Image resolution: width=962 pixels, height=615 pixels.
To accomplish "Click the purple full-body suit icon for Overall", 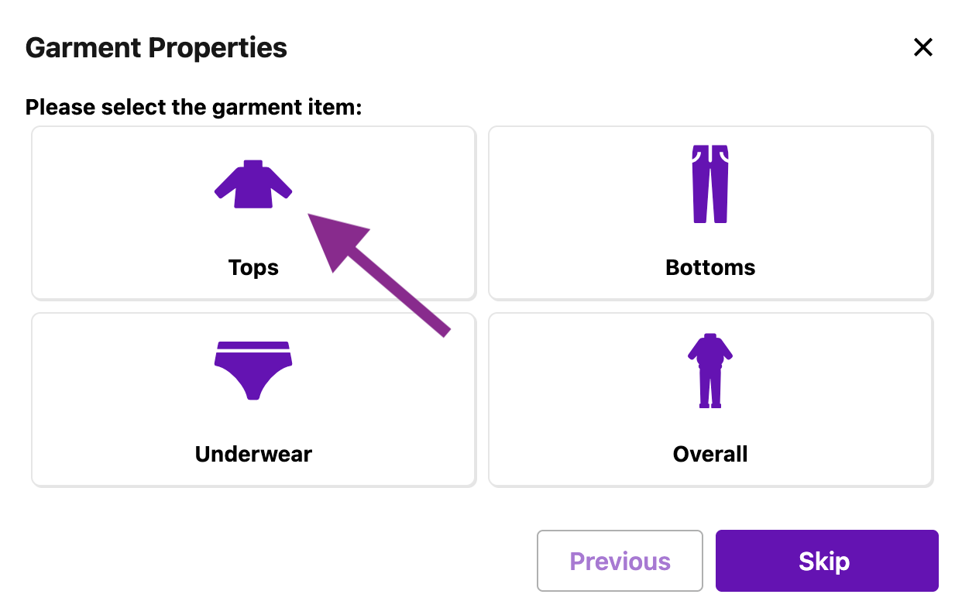I will click(x=710, y=370).
